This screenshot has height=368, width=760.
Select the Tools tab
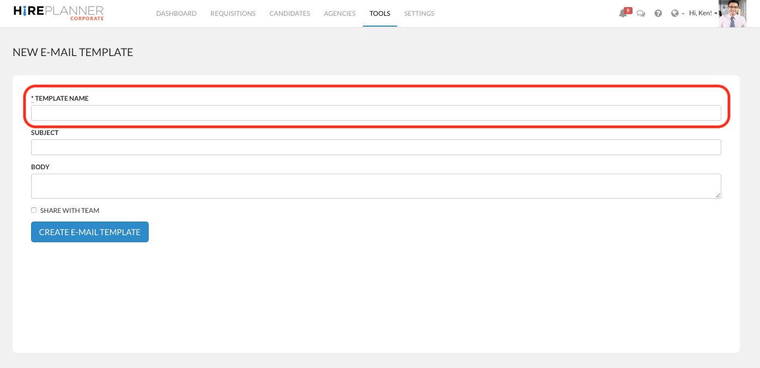pos(380,14)
